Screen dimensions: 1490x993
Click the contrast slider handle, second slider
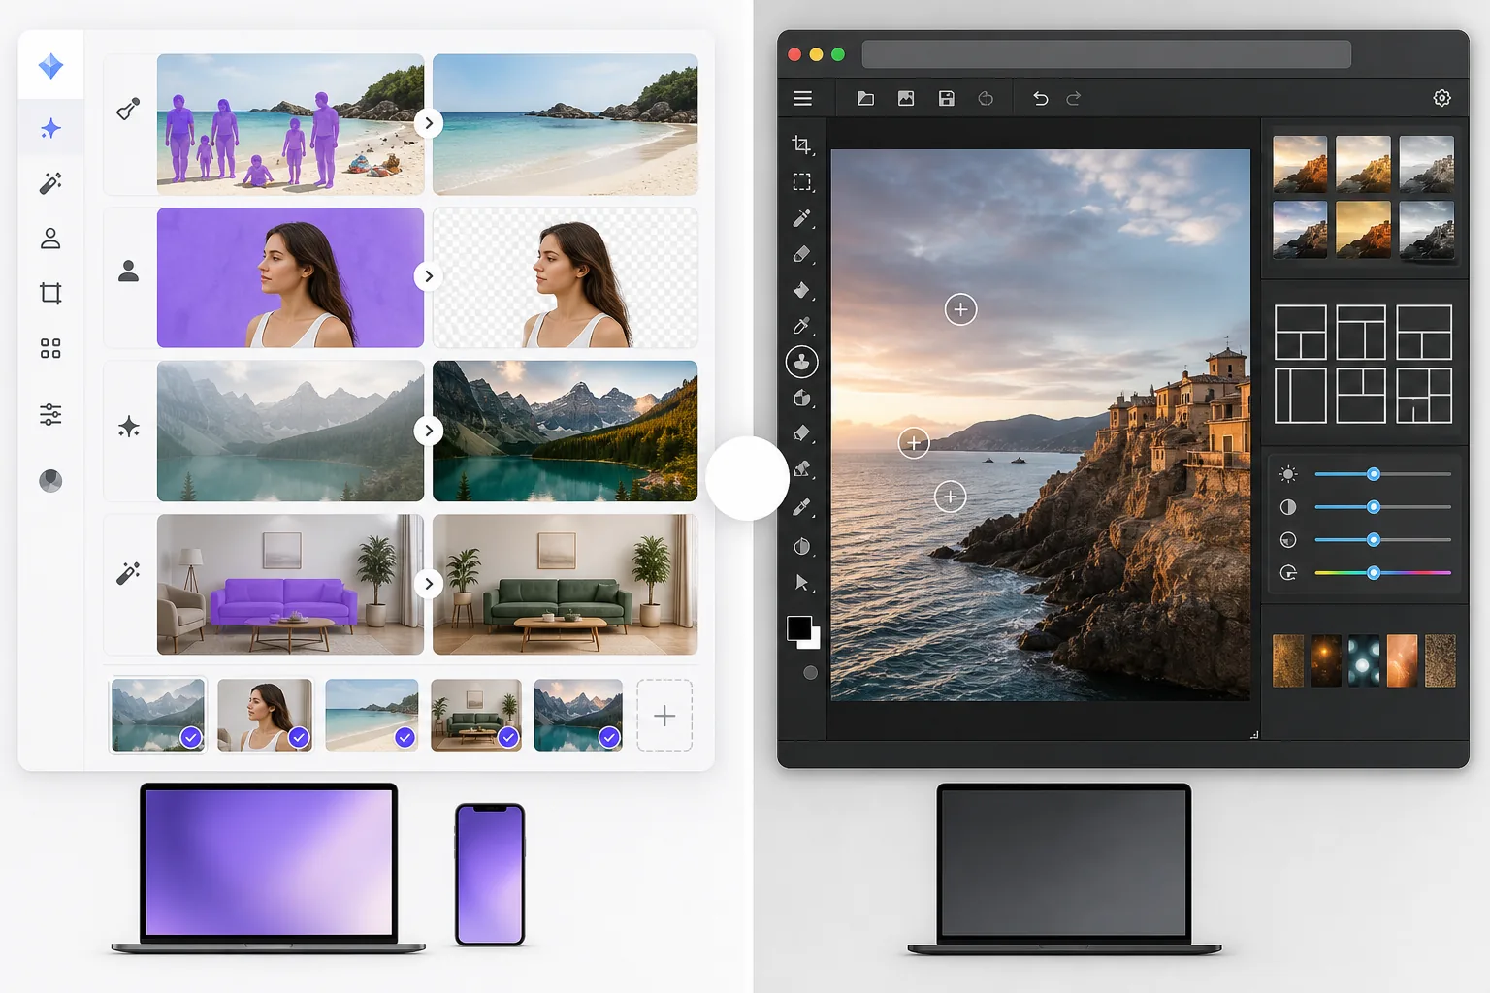click(1373, 507)
